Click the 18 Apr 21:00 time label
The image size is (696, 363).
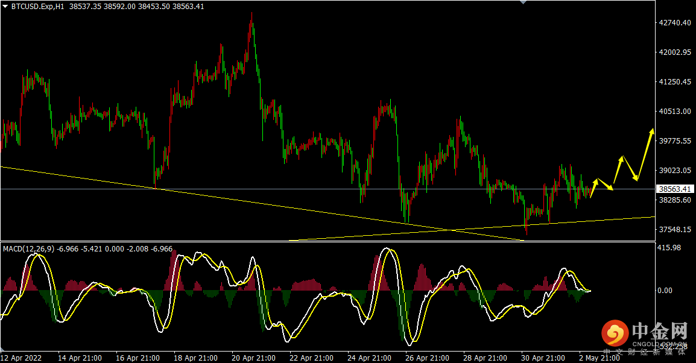(x=196, y=358)
